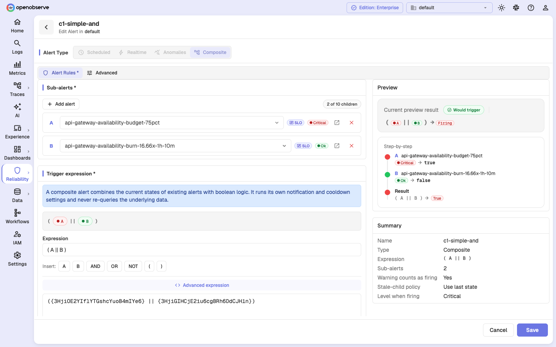Insert A into the expression
Viewport: 556px width, 347px height.
[x=64, y=266]
